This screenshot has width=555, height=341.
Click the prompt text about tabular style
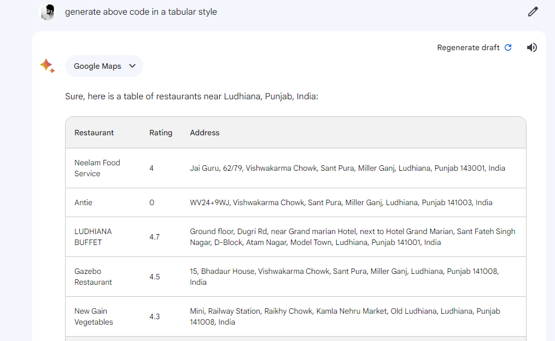pos(141,12)
